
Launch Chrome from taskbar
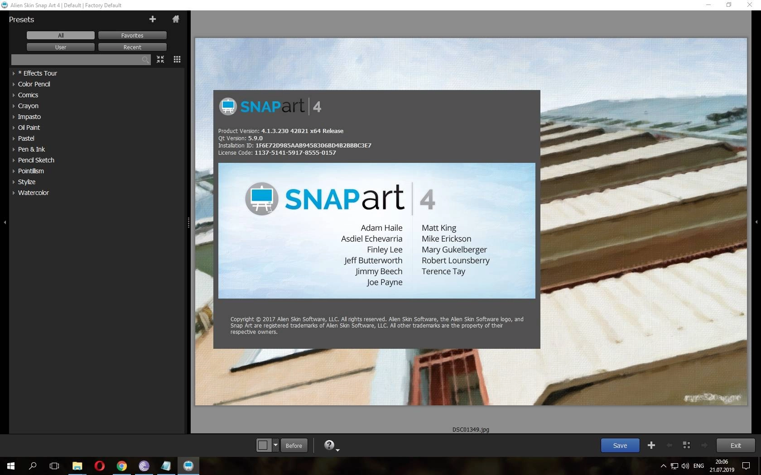(x=121, y=465)
